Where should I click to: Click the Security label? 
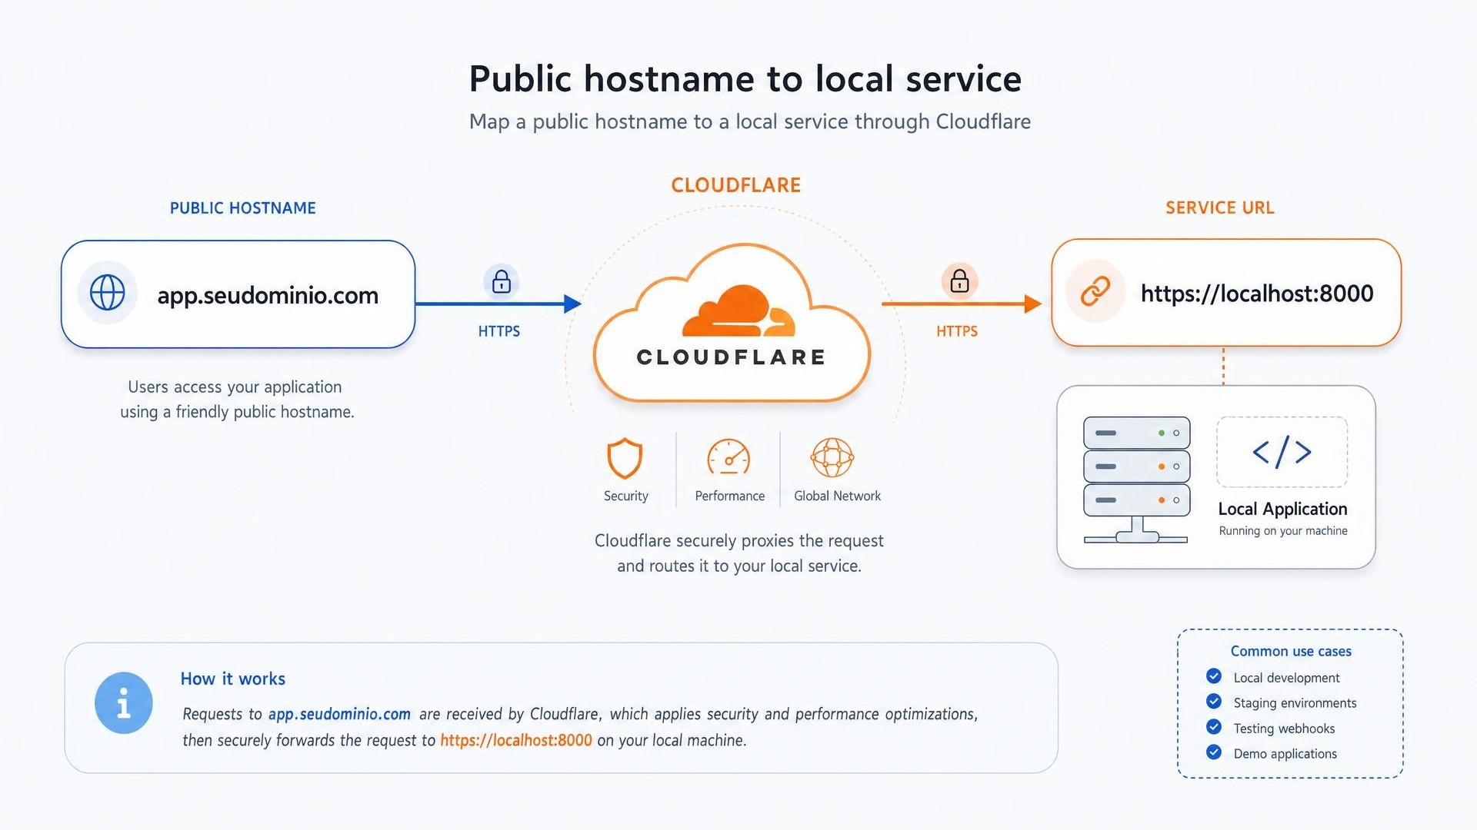pos(626,496)
